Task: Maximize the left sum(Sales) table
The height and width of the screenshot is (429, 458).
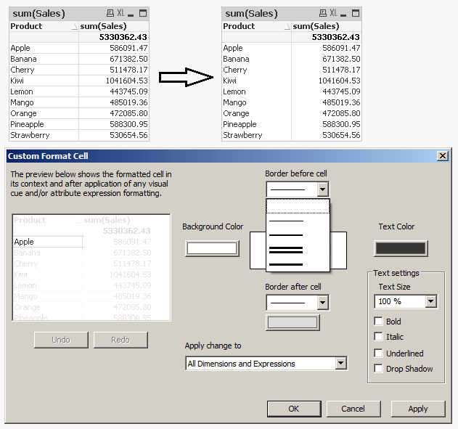Action: [143, 13]
